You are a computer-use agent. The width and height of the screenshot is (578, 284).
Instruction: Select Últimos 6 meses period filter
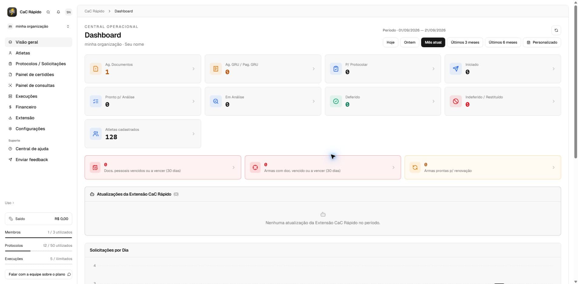click(x=503, y=42)
